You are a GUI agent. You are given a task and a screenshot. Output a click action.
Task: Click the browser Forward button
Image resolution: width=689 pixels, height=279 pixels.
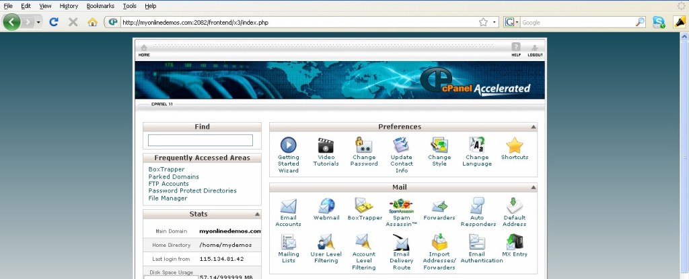coord(28,22)
